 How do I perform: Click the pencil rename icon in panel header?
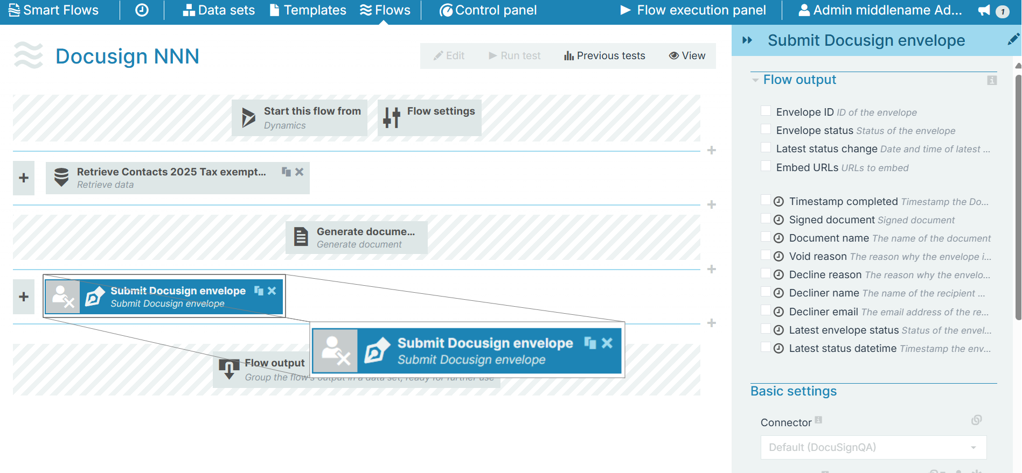coord(1013,39)
